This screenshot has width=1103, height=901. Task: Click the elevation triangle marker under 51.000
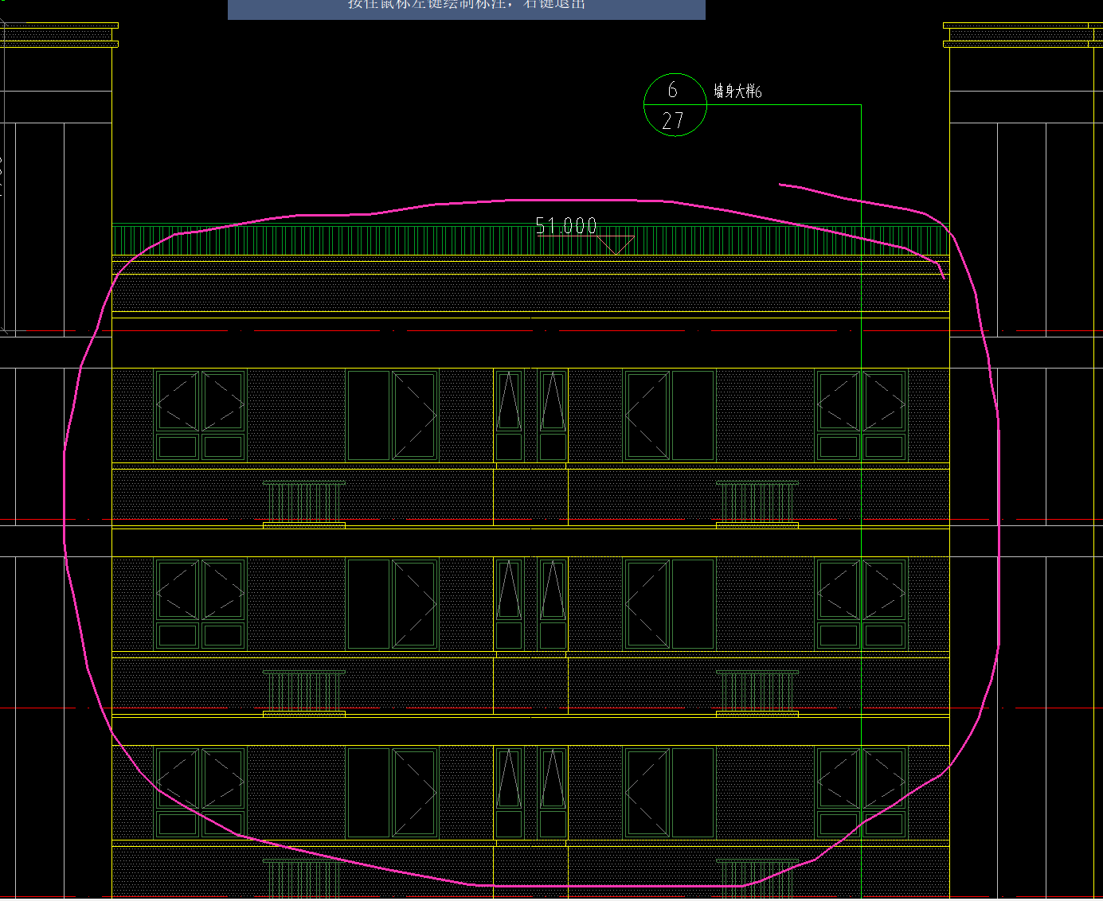[615, 245]
